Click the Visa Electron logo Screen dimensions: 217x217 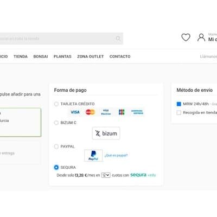[x=106, y=112]
